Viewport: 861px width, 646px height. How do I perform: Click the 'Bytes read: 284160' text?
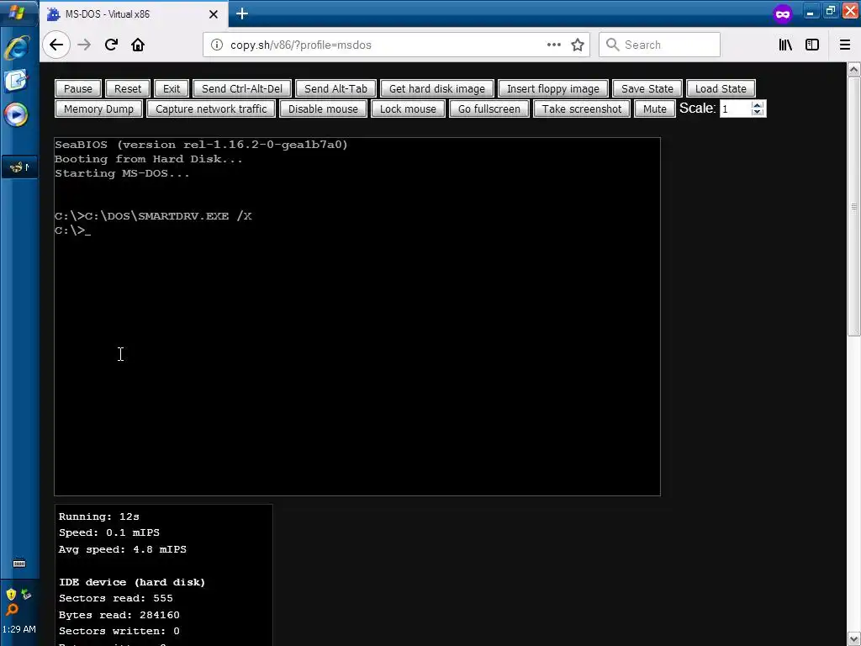[x=119, y=615]
